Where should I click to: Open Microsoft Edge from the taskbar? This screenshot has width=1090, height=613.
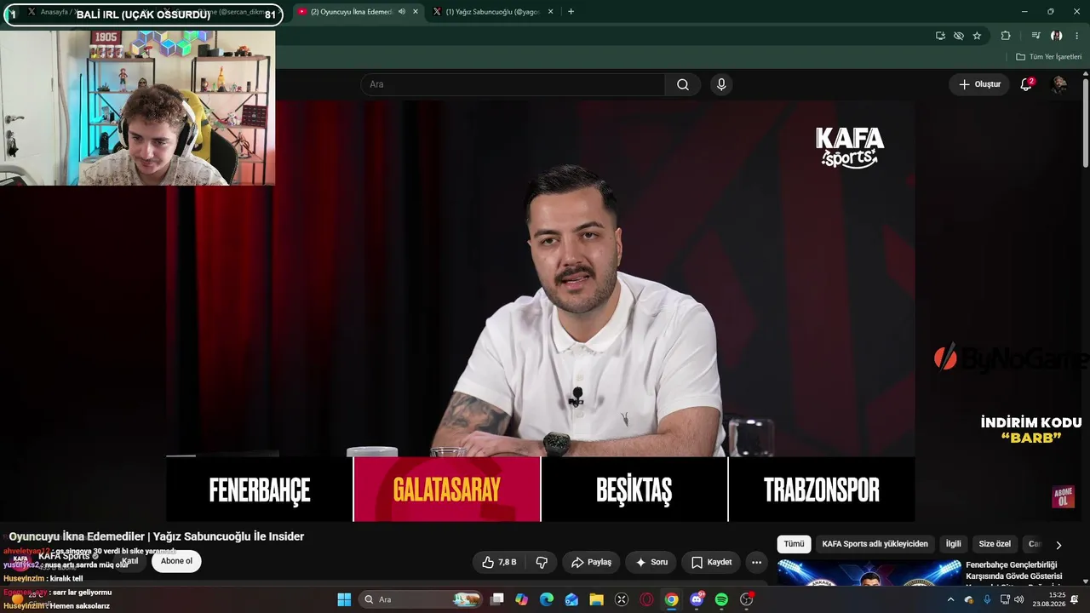tap(547, 599)
